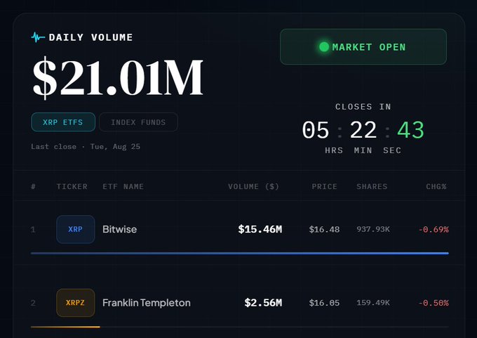Click the 937.93K shares cell
Viewport: 477px width, 338px height.
click(x=373, y=229)
